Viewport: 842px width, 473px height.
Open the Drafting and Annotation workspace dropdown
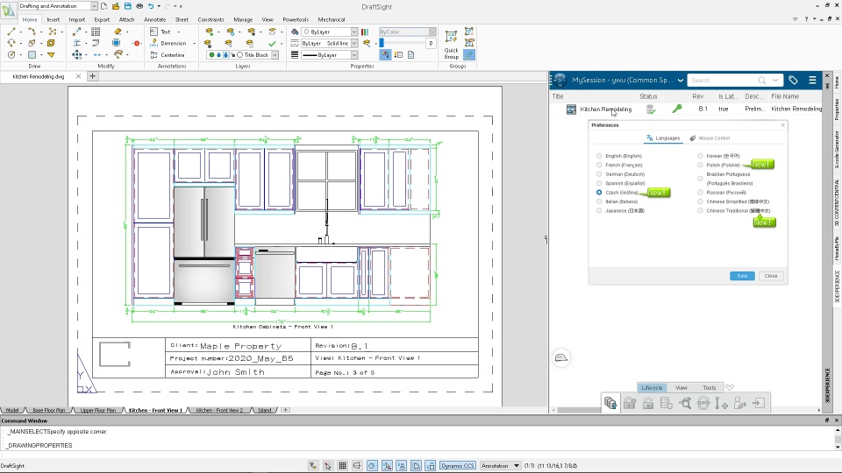[96, 6]
